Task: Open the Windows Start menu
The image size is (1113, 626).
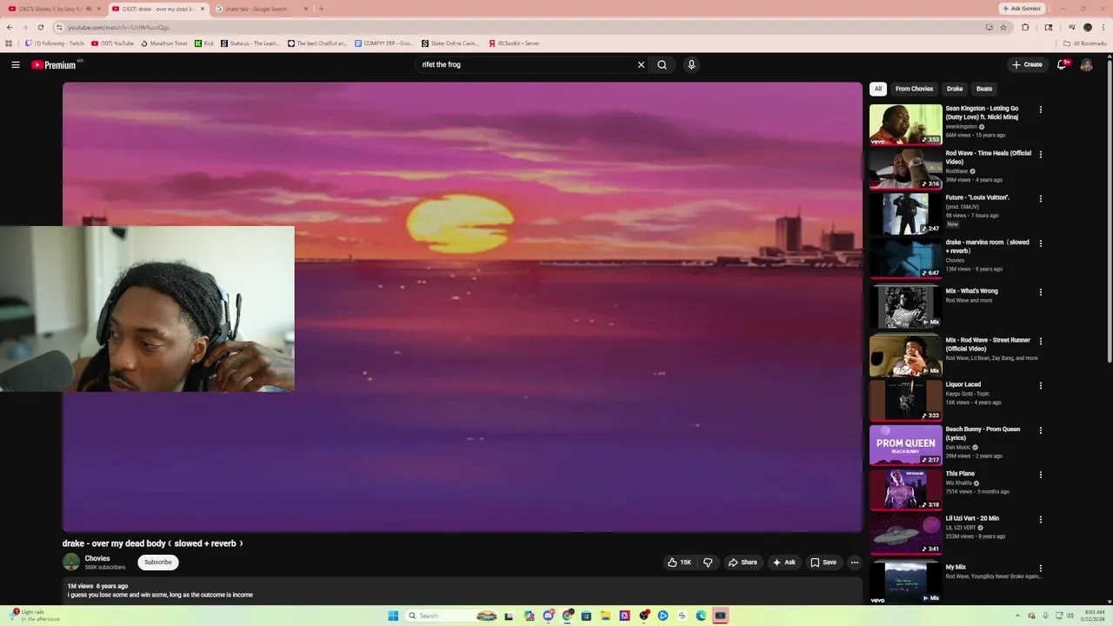Action: click(393, 616)
